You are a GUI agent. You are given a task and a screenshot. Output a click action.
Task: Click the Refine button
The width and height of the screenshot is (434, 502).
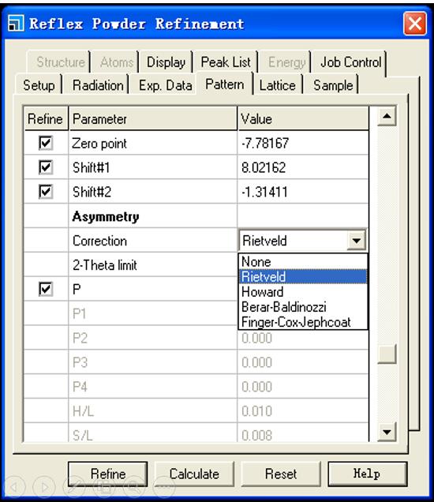point(108,474)
